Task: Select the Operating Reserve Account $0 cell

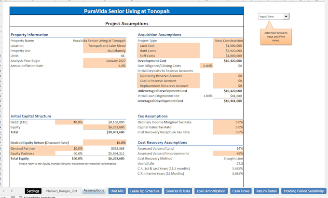Action: point(228,76)
